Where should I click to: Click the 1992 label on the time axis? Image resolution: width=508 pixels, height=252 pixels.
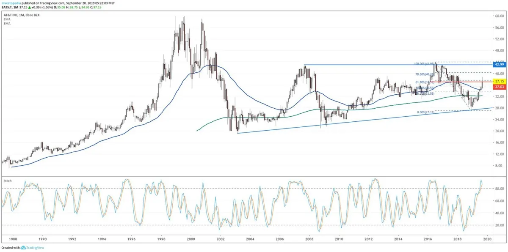pyautogui.click(x=72, y=239)
